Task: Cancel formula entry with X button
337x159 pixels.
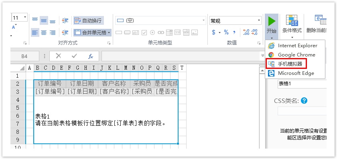Action: click(x=59, y=56)
